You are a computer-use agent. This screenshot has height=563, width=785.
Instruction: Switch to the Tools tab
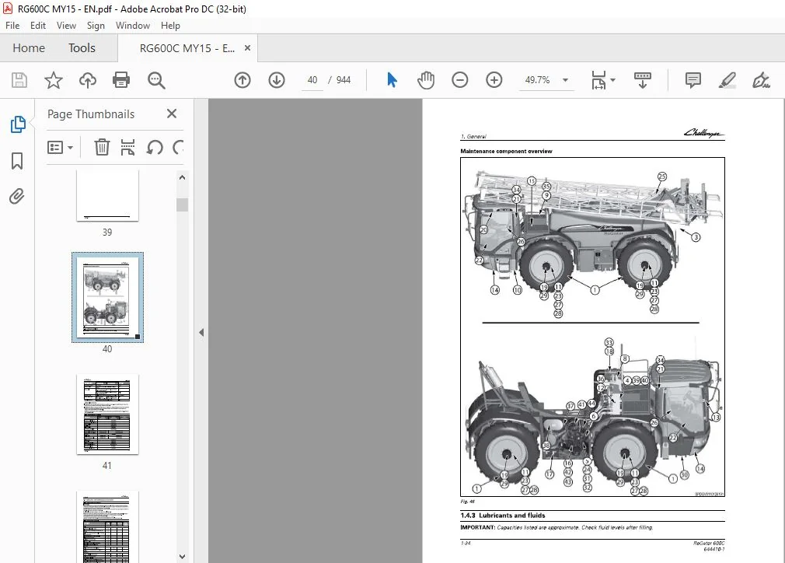coord(82,48)
